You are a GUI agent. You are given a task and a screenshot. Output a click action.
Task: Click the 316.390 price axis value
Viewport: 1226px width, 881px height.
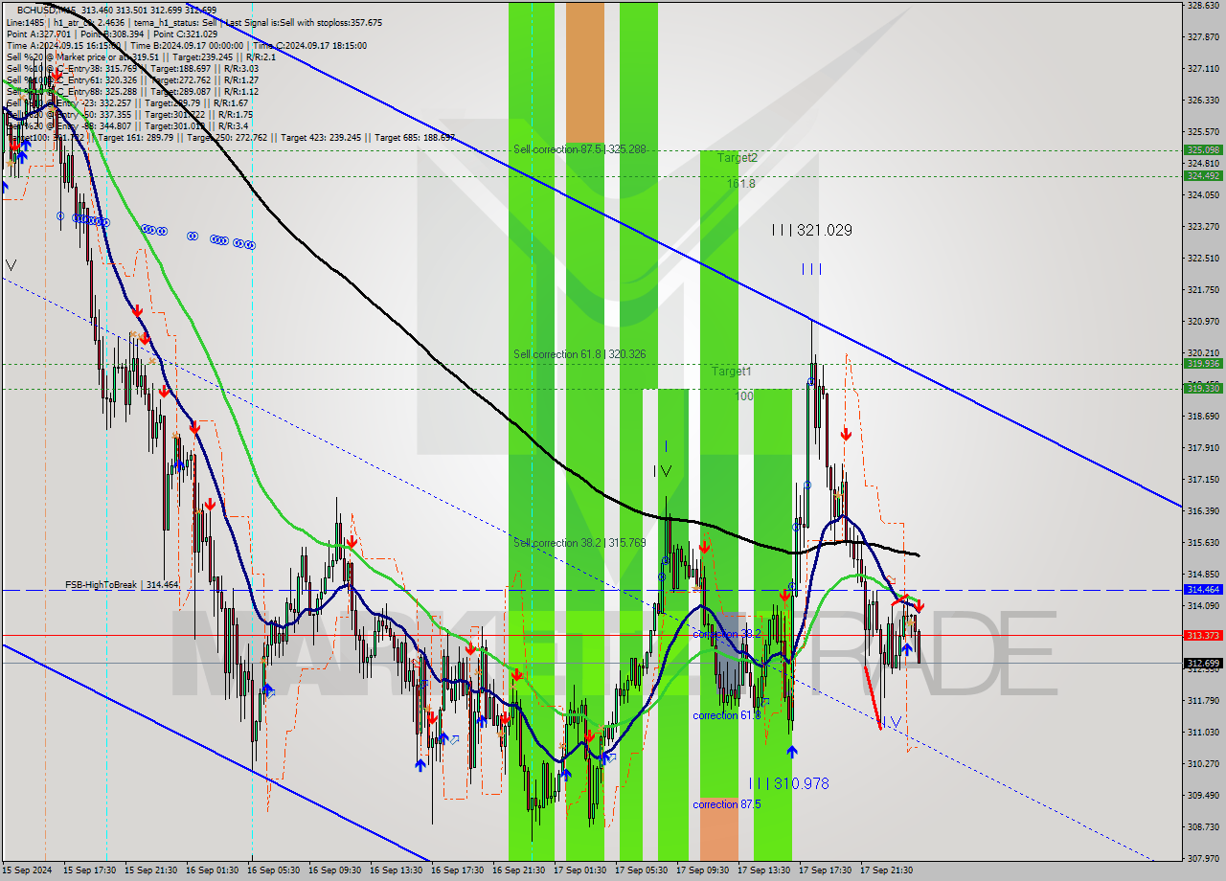[1203, 510]
